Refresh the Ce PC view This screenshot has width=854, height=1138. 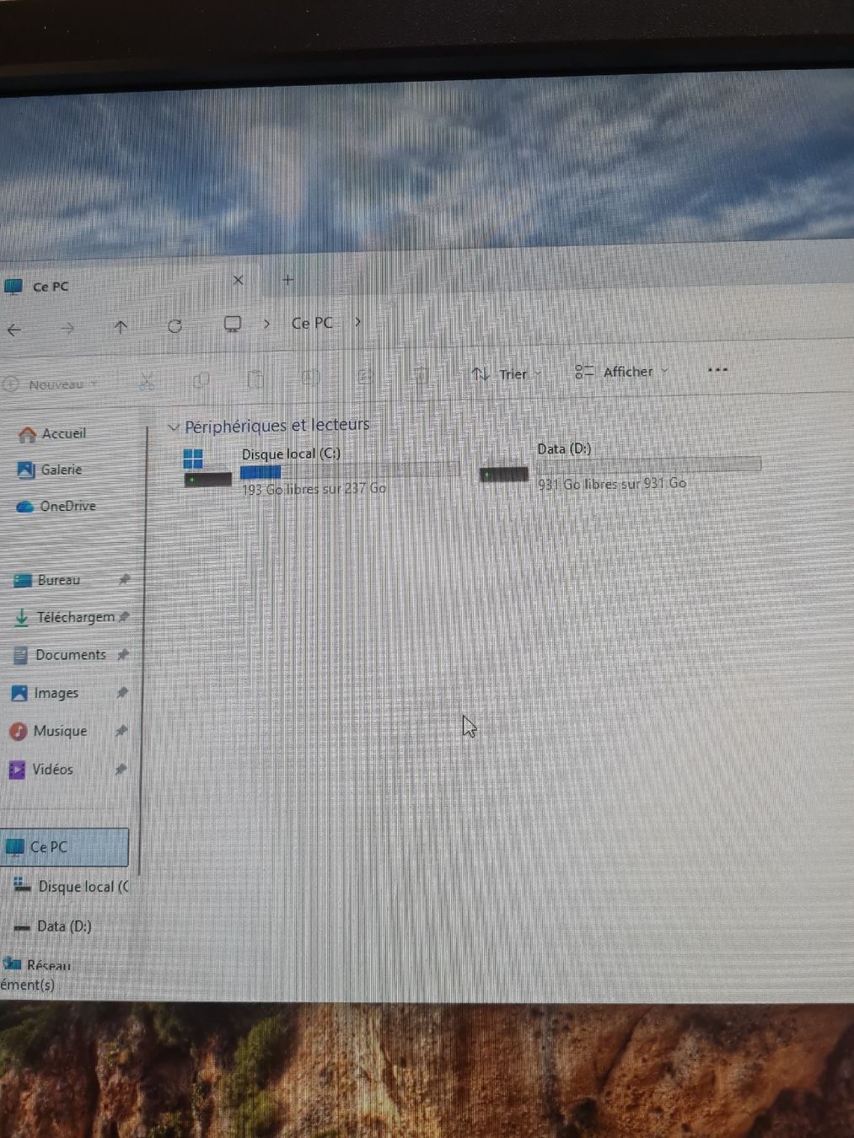tap(175, 325)
